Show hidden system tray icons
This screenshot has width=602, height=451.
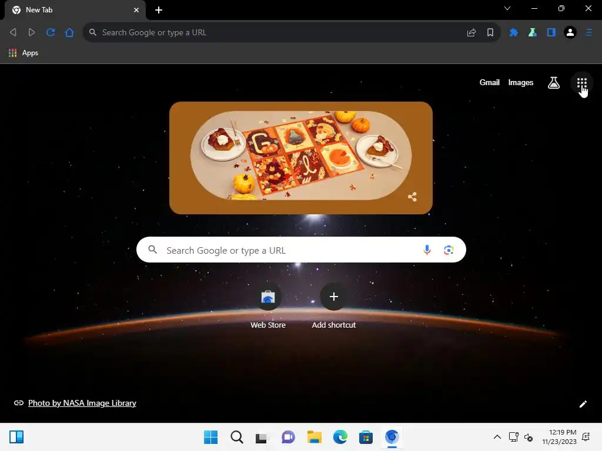click(497, 437)
